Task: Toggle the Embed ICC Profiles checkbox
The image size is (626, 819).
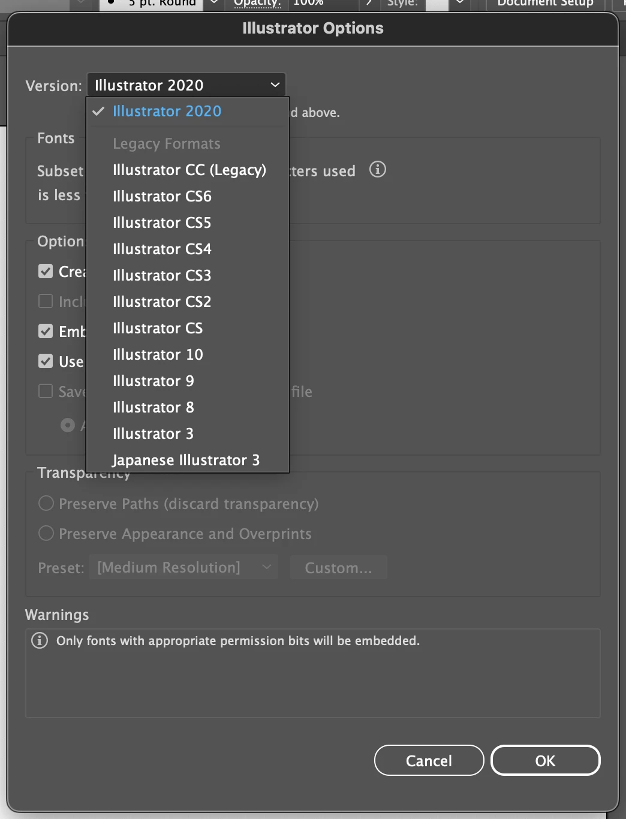Action: tap(46, 331)
